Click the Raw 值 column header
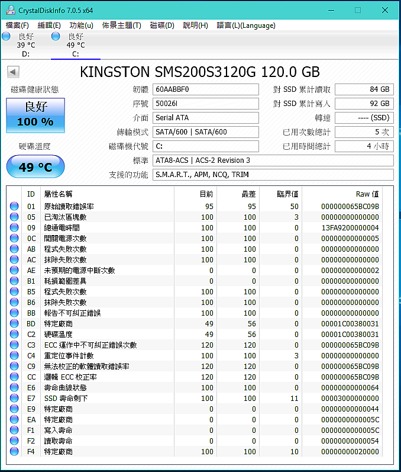Image resolution: width=401 pixels, height=472 pixels. 342,194
